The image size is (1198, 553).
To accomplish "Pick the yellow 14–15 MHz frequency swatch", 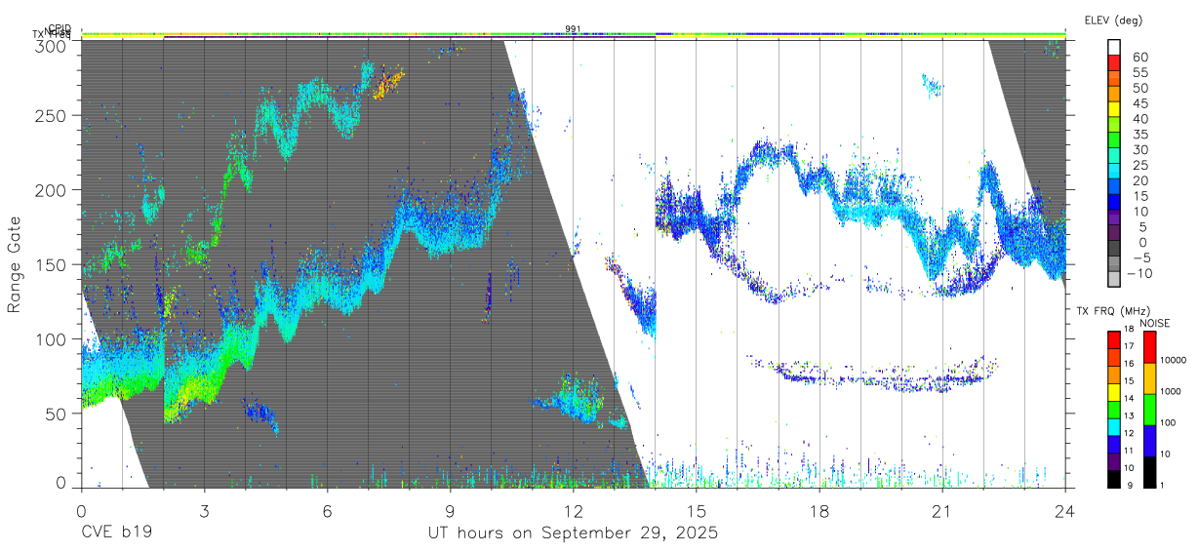I will coord(1112,391).
